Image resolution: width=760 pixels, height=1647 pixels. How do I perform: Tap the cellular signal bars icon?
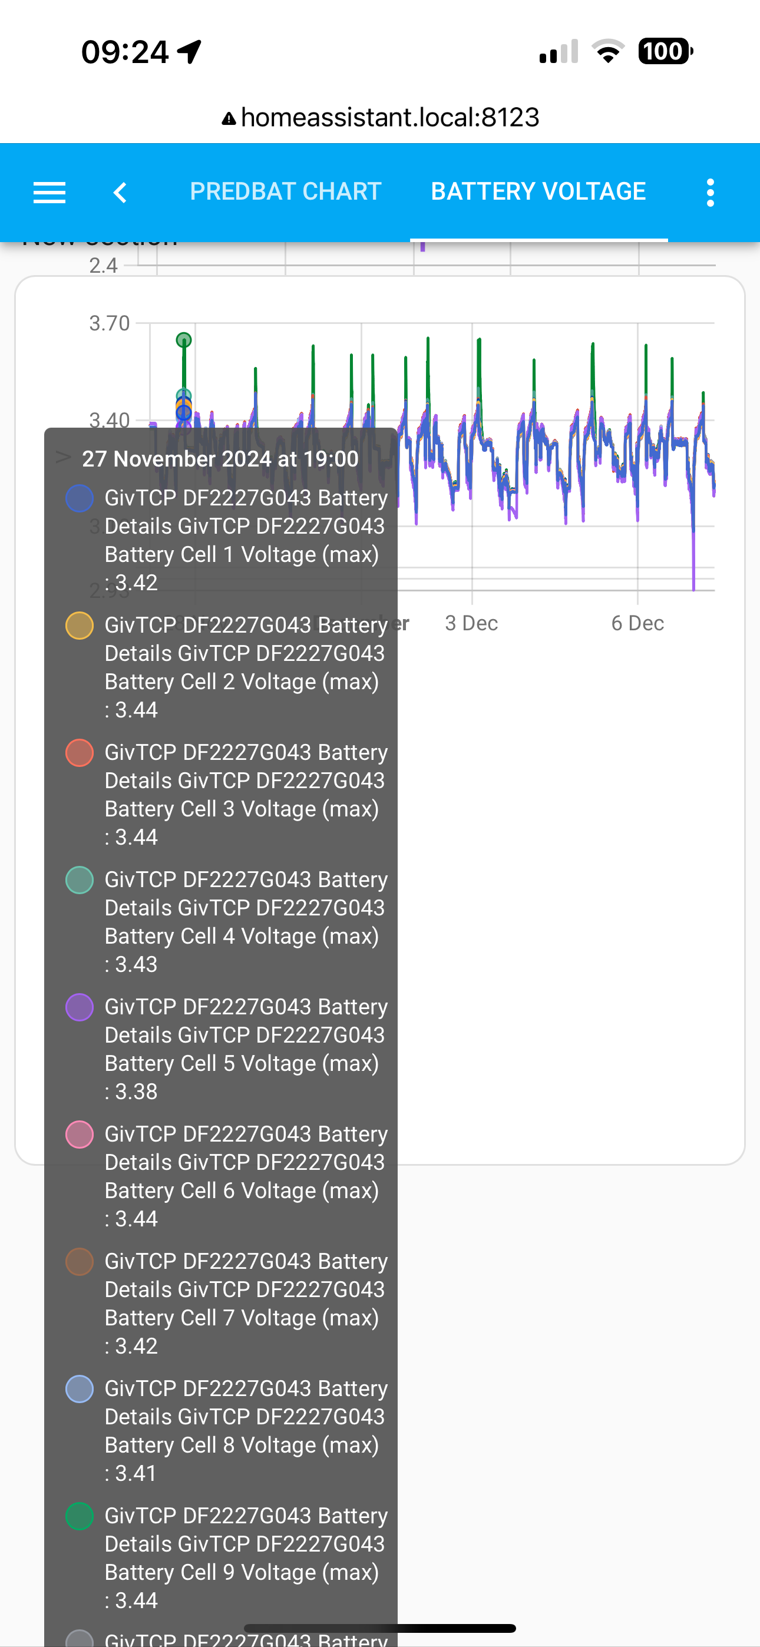click(x=559, y=51)
